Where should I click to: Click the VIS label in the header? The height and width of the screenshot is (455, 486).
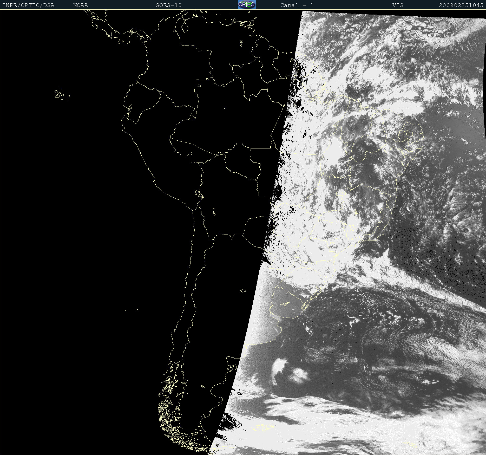(398, 5)
